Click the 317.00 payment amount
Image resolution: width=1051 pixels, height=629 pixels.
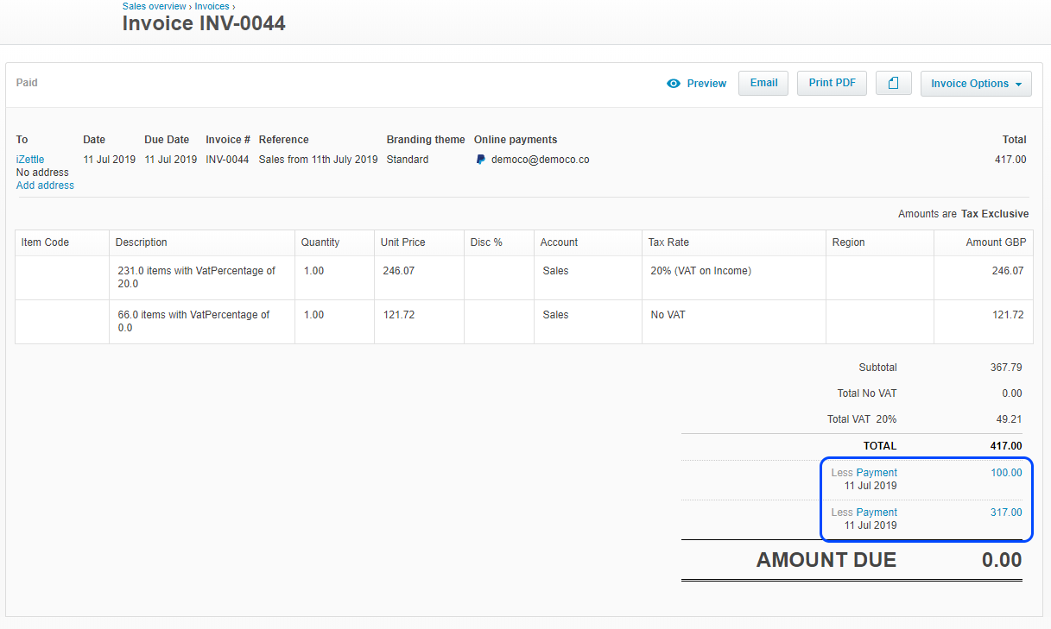1005,513
